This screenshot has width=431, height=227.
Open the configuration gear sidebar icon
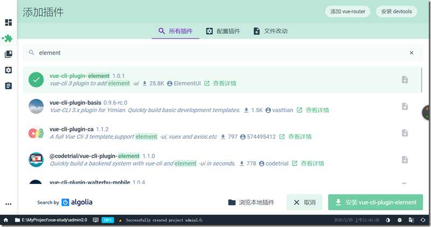click(9, 70)
